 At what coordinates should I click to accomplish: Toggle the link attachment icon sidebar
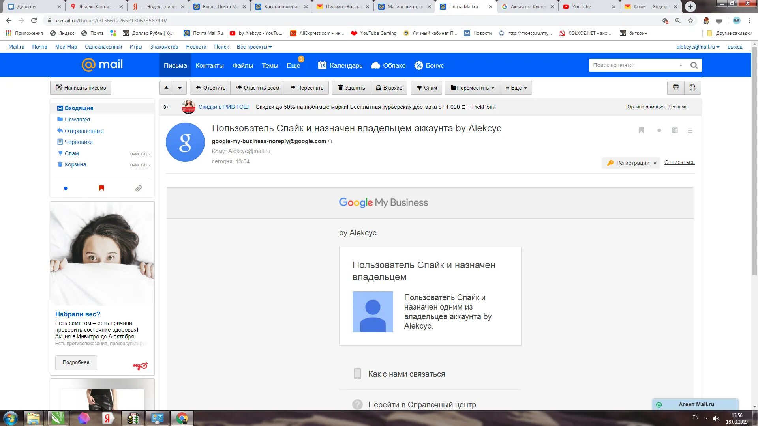139,188
